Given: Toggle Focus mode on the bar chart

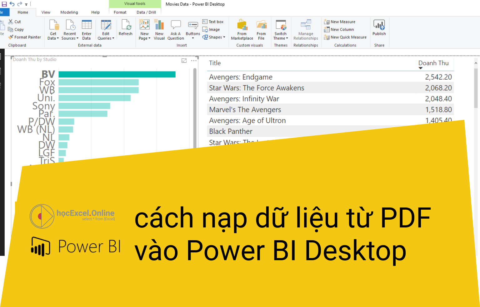Looking at the screenshot, I should 184,61.
